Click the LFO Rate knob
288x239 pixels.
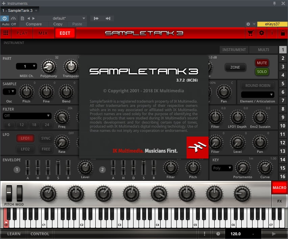point(62,142)
